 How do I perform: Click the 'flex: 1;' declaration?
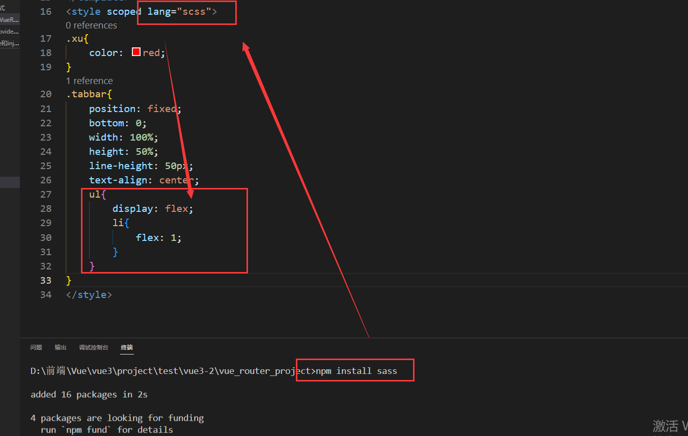point(159,237)
